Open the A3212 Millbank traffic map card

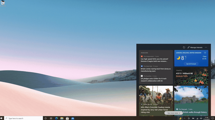(x=191, y=76)
